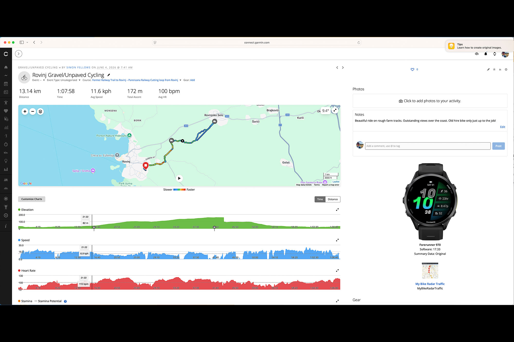Click the Gear Add link

tap(192, 80)
